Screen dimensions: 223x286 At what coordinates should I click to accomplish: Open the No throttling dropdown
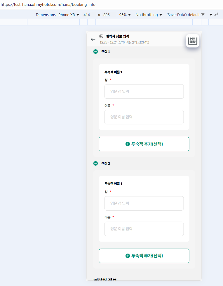point(149,15)
